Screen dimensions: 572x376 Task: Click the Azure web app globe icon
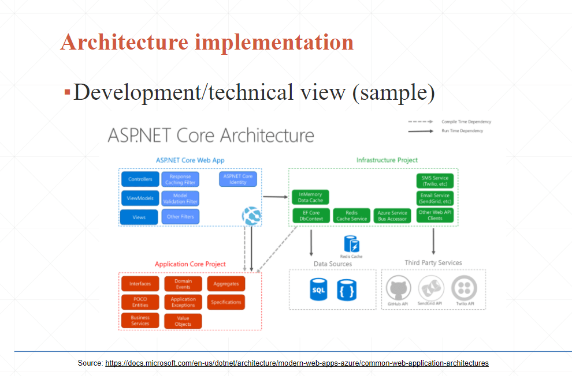click(x=252, y=216)
